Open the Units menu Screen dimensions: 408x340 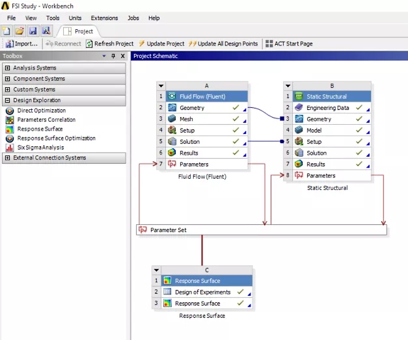(75, 18)
